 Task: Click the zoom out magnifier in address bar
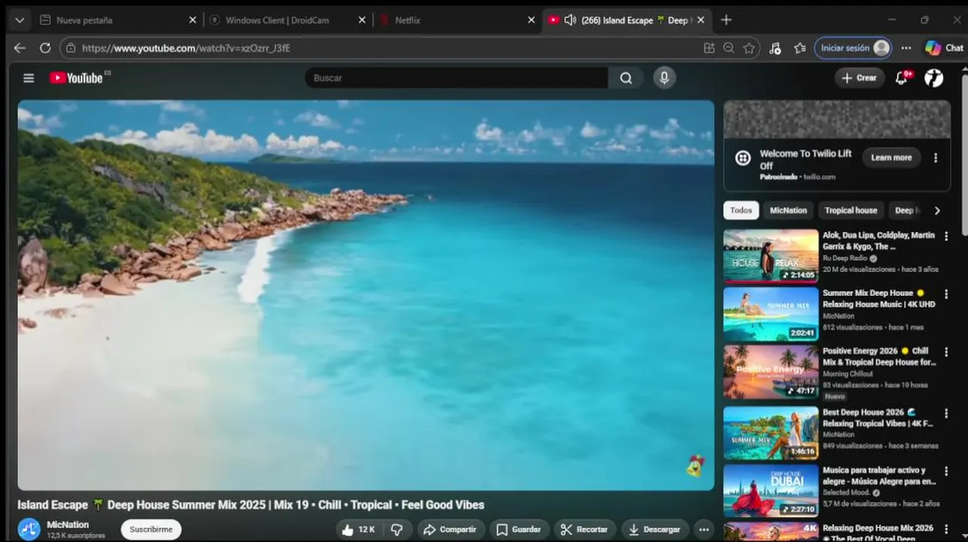tap(728, 48)
